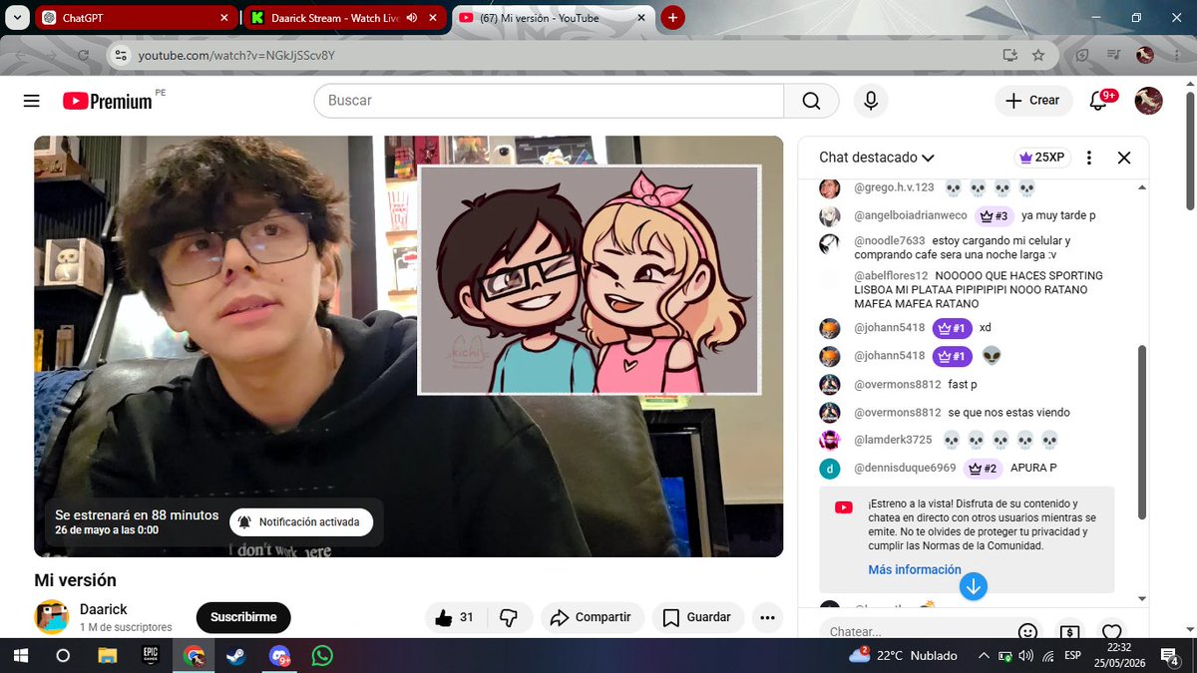Open Chrome three-dot menu
Viewport: 1197px width, 673px height.
tap(1176, 55)
